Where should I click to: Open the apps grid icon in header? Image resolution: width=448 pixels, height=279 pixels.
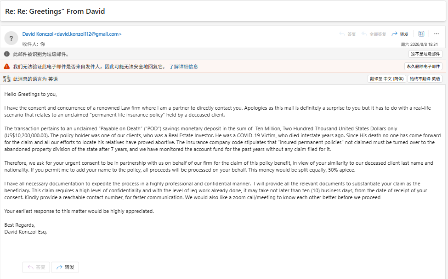[x=421, y=33]
